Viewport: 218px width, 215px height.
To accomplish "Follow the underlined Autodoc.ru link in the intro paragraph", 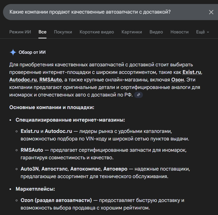I will pyautogui.click(x=23, y=80).
